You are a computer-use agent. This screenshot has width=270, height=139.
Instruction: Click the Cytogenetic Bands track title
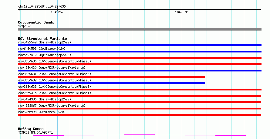(36, 22)
